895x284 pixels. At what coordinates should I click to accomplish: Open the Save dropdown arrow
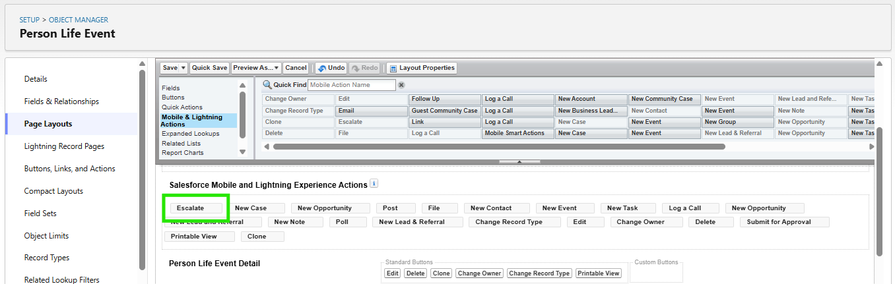[183, 68]
